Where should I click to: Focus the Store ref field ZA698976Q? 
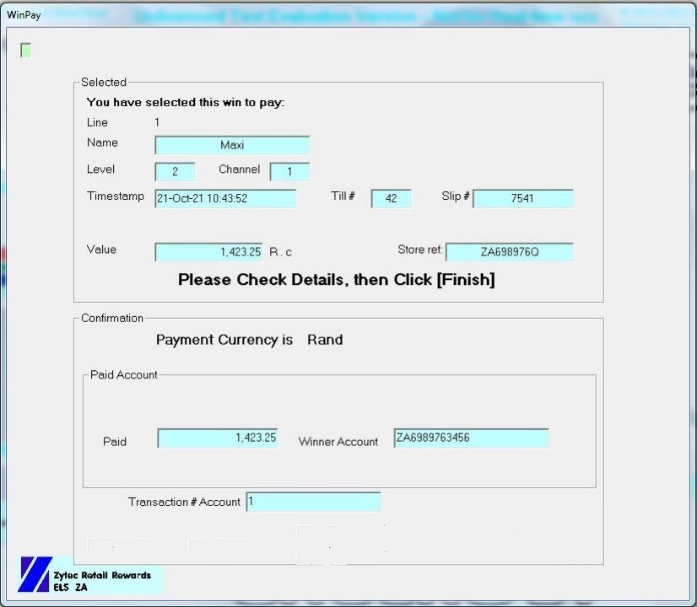tap(510, 252)
